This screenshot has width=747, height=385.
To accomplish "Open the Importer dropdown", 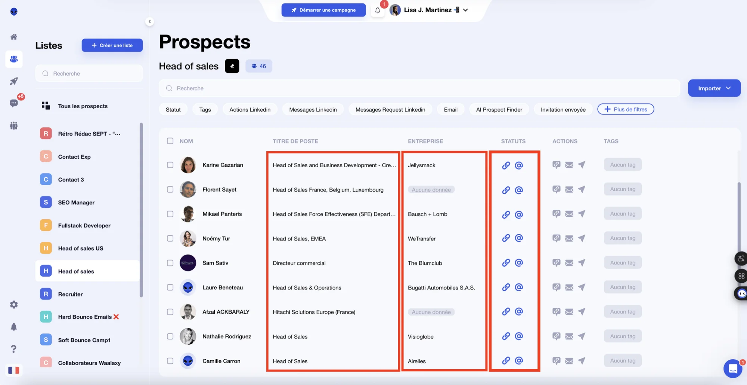I will point(714,88).
